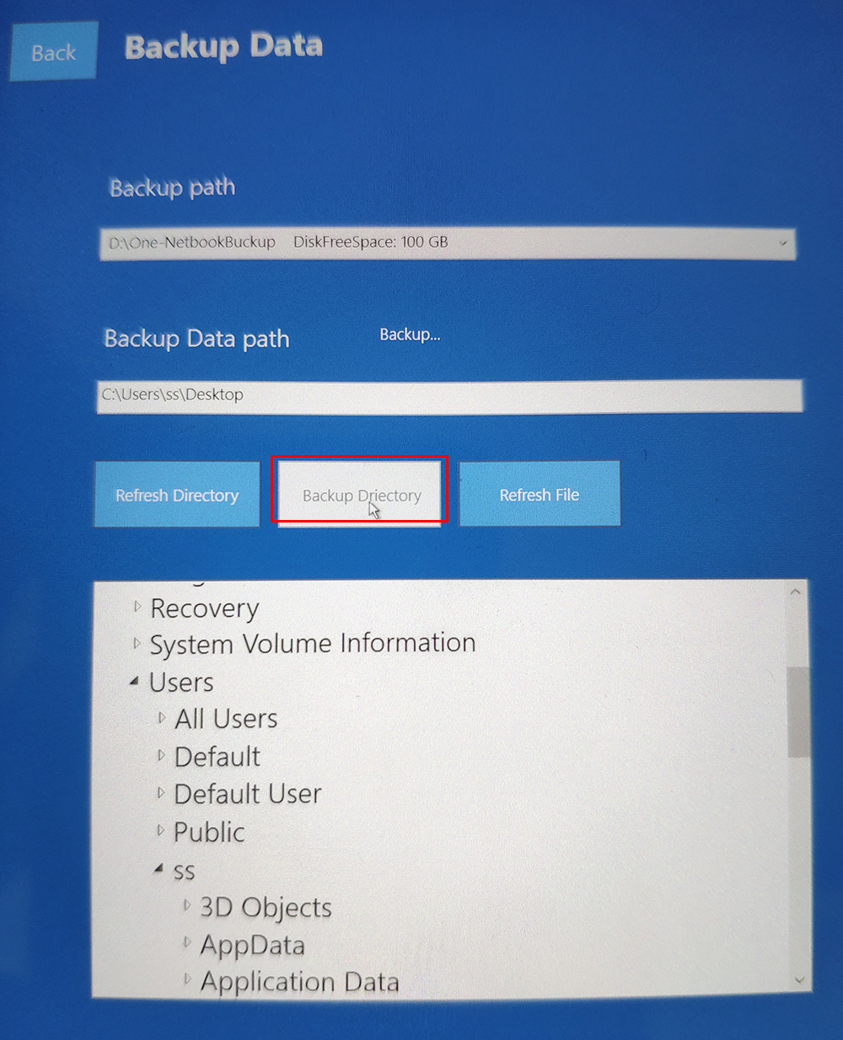Expand the Default folder arrow

161,756
